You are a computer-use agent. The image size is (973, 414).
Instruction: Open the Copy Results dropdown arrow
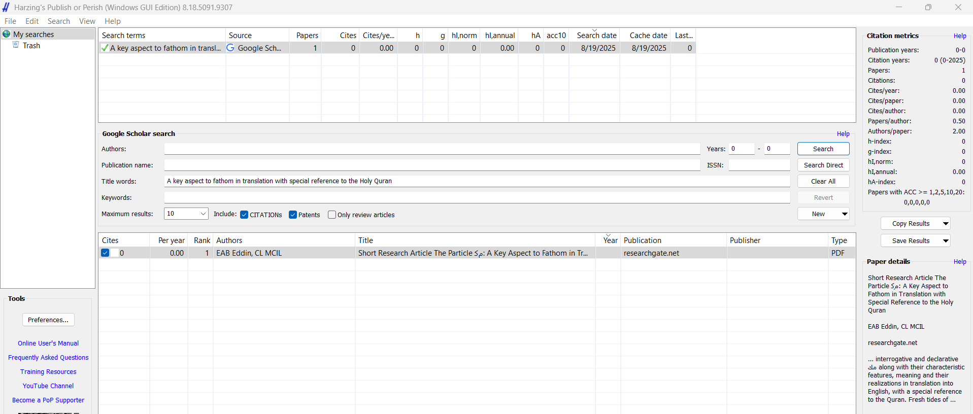pyautogui.click(x=946, y=224)
